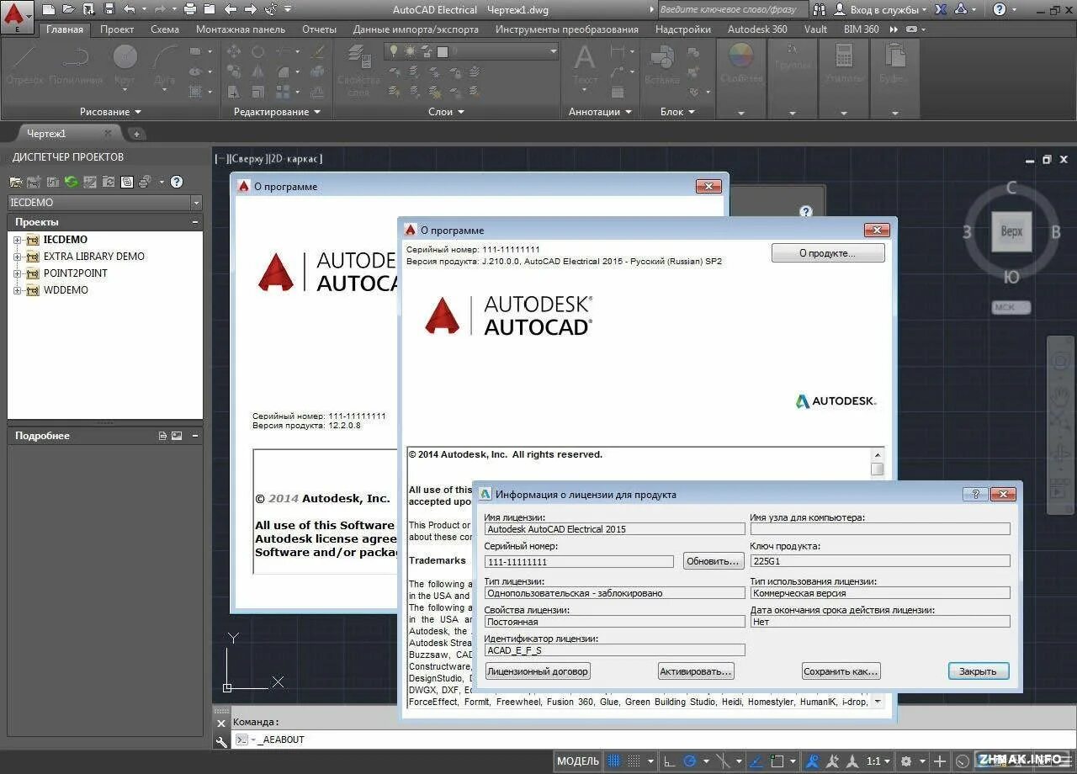
Task: Click the Utilities calculator icon
Action: click(x=844, y=56)
